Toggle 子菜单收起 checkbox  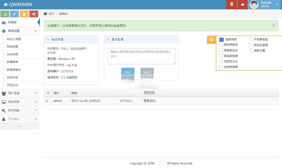coord(251,39)
